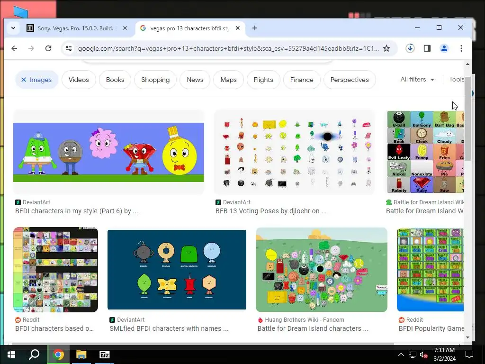485x364 pixels.
Task: Reload the Google search page
Action: (x=48, y=48)
